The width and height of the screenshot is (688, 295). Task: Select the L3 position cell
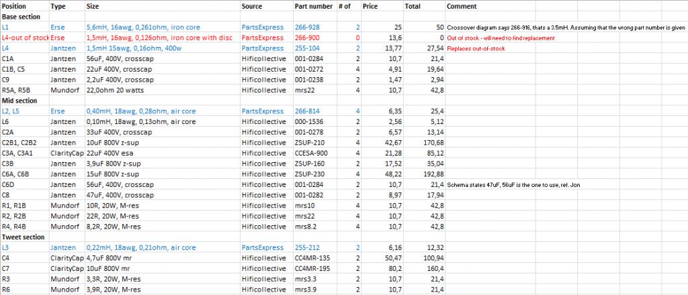25,247
